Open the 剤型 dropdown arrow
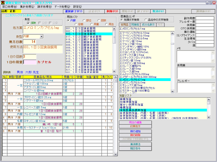 pyautogui.click(x=41, y=36)
